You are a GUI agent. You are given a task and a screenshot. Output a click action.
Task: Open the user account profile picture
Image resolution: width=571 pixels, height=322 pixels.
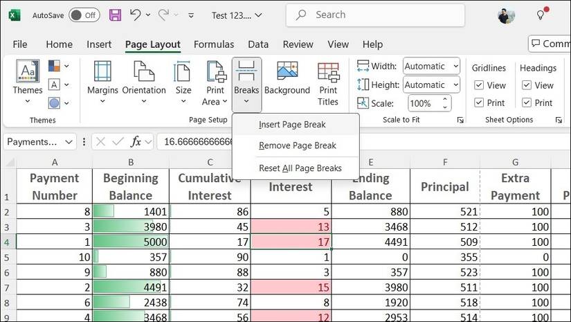[506, 15]
